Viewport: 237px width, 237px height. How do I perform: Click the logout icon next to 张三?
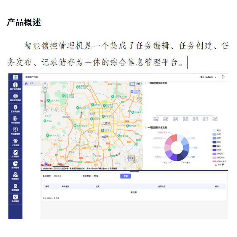click(x=223, y=76)
